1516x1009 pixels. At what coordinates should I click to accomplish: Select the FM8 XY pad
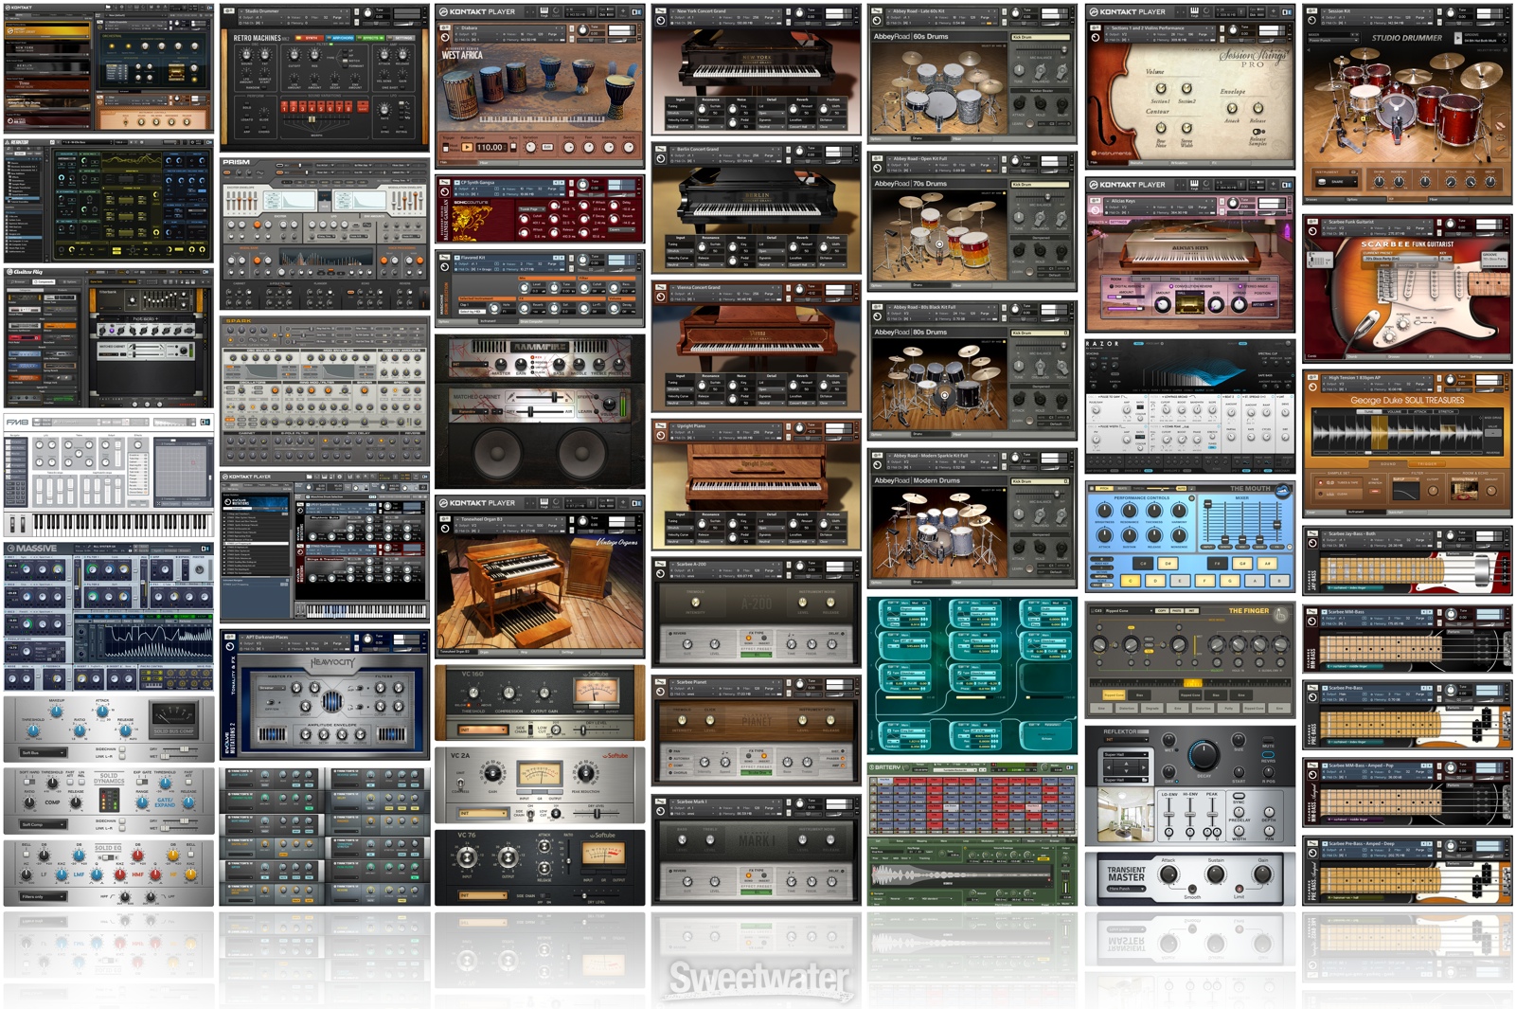click(x=183, y=471)
